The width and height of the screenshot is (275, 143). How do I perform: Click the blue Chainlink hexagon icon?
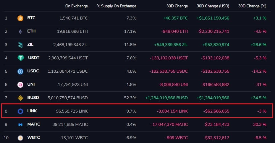tap(20, 111)
